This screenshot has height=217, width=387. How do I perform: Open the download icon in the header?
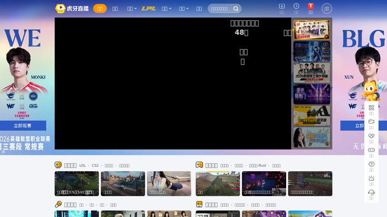coord(282,6)
